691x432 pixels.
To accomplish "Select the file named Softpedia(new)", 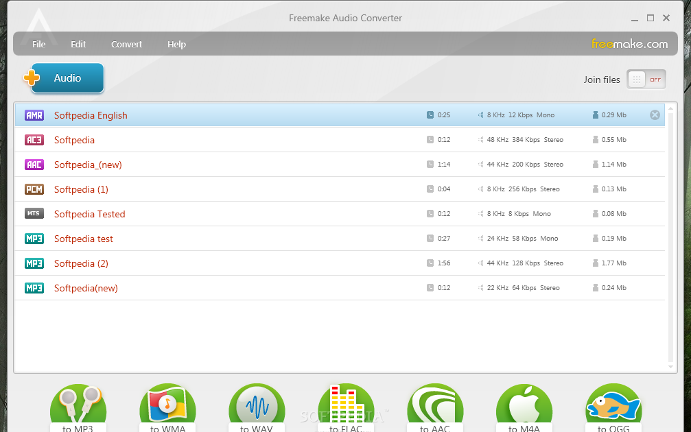I will [86, 288].
